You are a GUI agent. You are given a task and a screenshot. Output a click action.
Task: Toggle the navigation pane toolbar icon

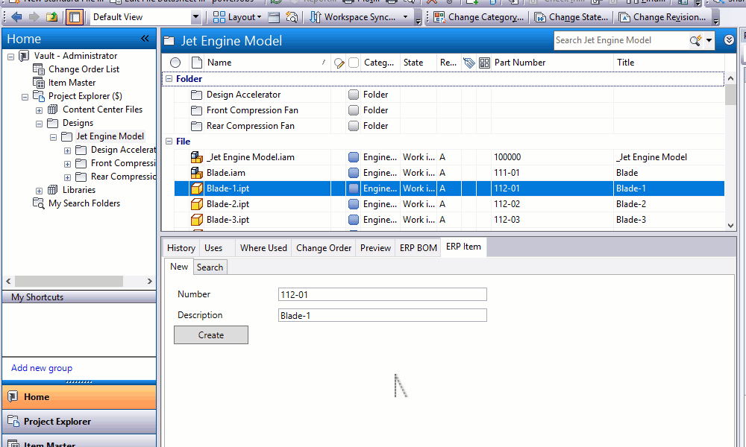pyautogui.click(x=74, y=16)
